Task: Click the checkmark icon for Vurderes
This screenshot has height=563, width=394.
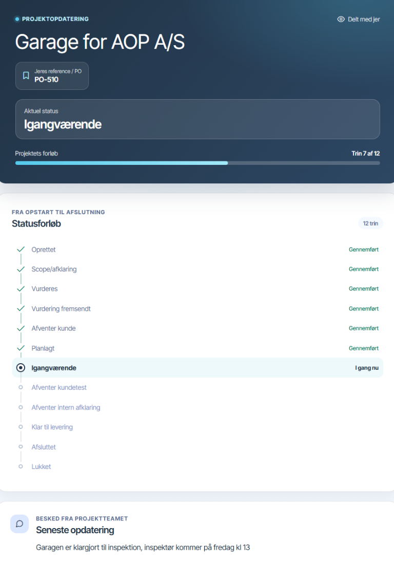Action: pyautogui.click(x=21, y=289)
